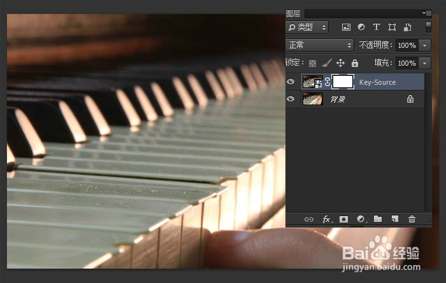Add a layer style fx icon
446x283 pixels.
coord(327,219)
